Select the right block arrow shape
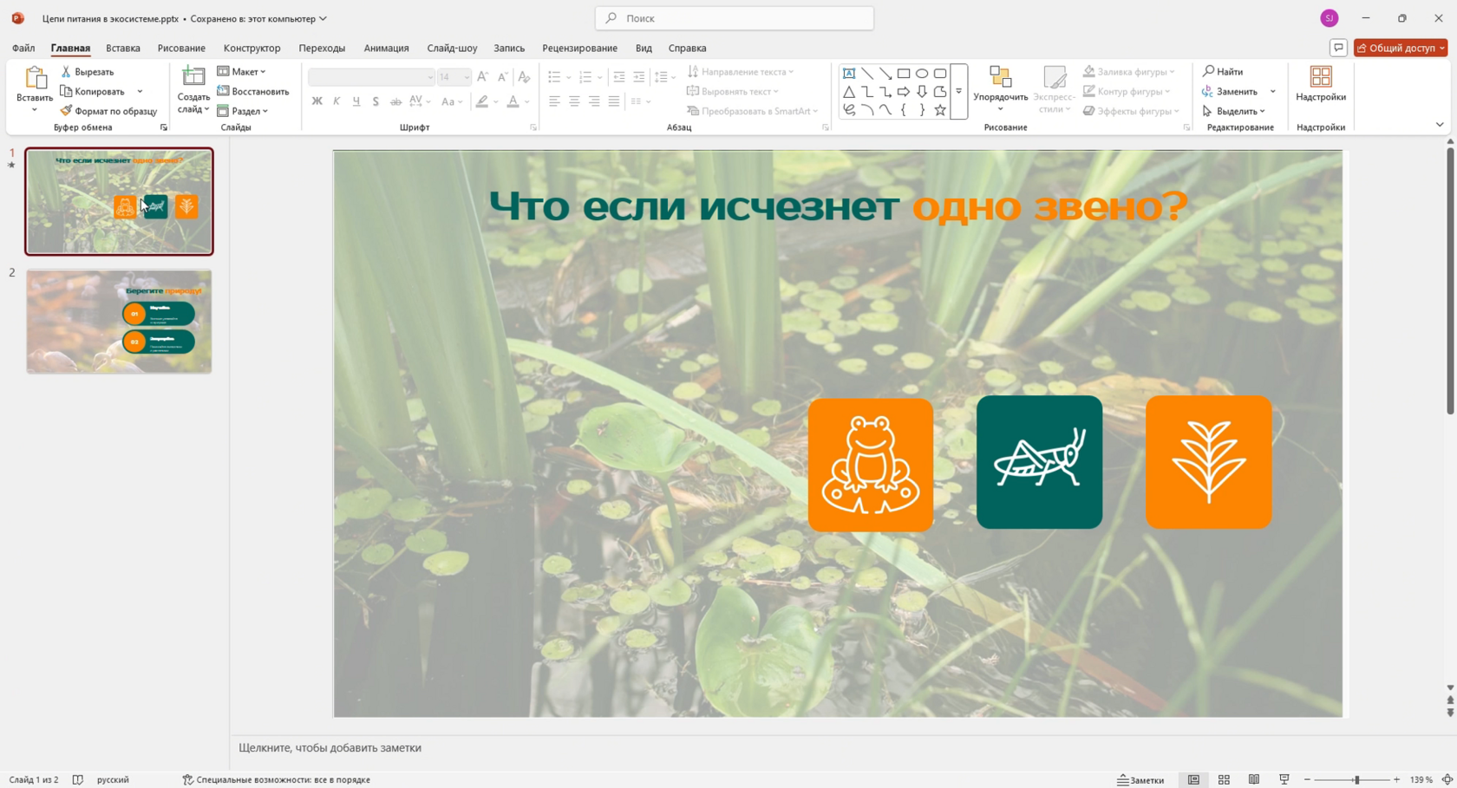The height and width of the screenshot is (788, 1457). click(x=904, y=92)
